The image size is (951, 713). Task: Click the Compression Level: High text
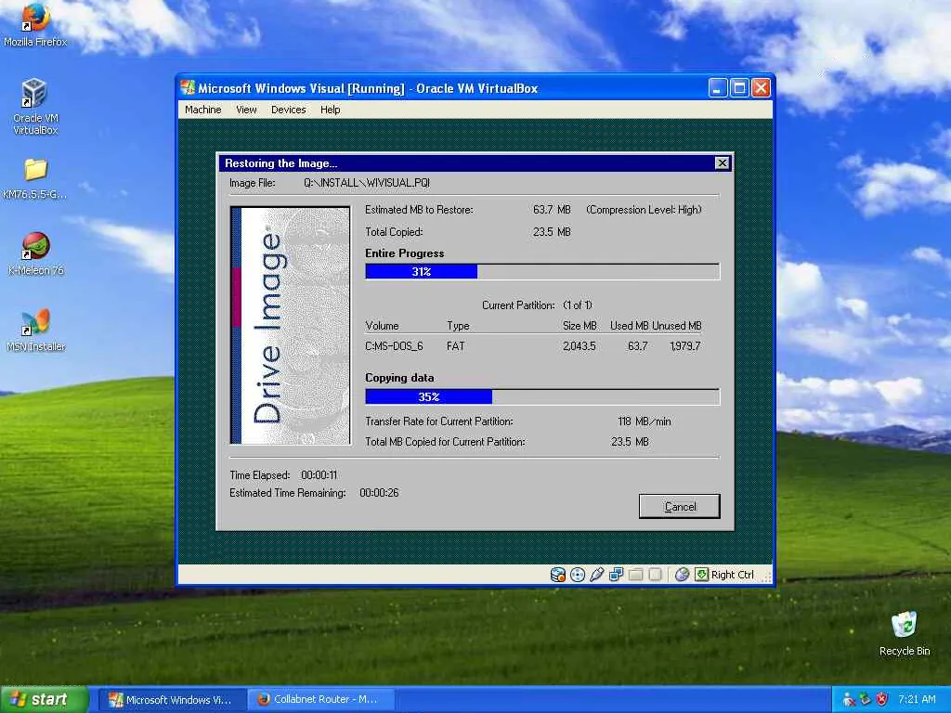point(644,210)
